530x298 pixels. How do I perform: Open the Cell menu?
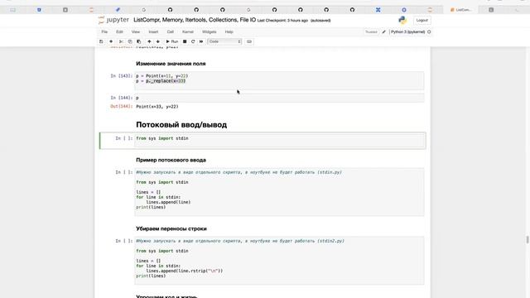(171, 31)
